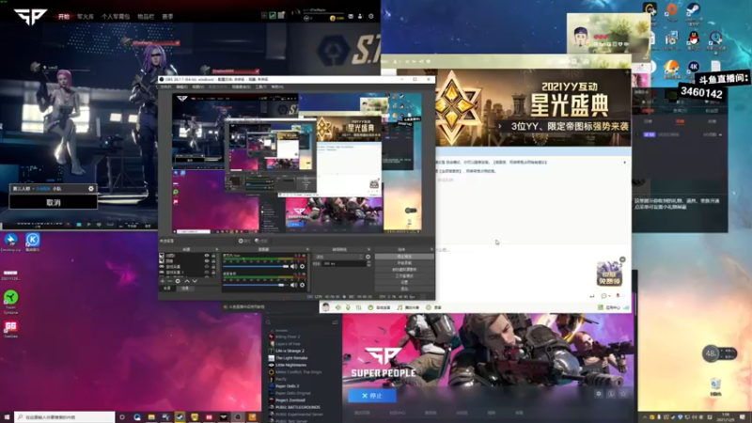
Task: Toggle YY microphone icon in bottom toolbar
Action: tap(349, 307)
